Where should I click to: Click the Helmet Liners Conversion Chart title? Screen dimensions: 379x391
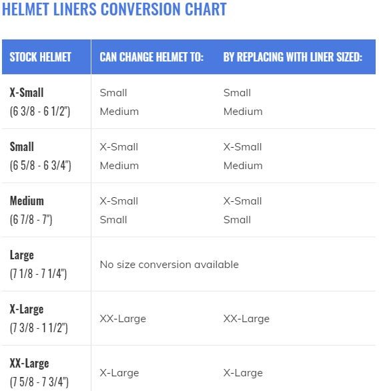[x=114, y=9]
